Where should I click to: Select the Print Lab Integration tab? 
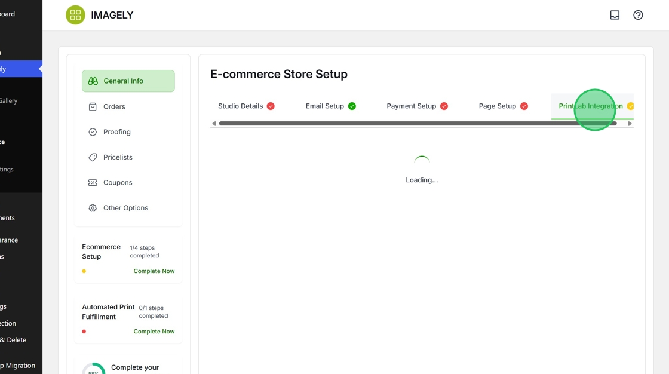tap(592, 106)
